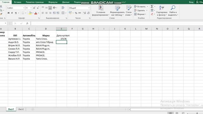
Task: Click the AutoSum sigma icon
Action: [152, 6]
